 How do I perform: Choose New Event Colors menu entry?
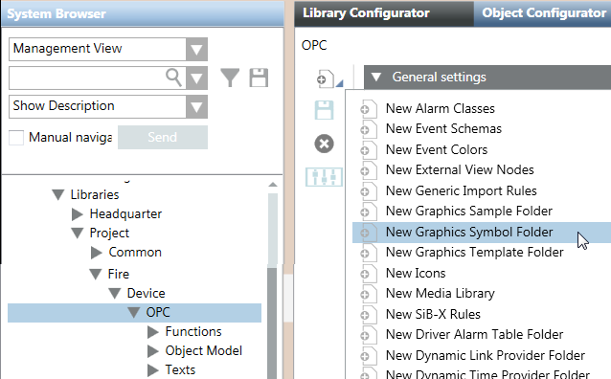437,149
